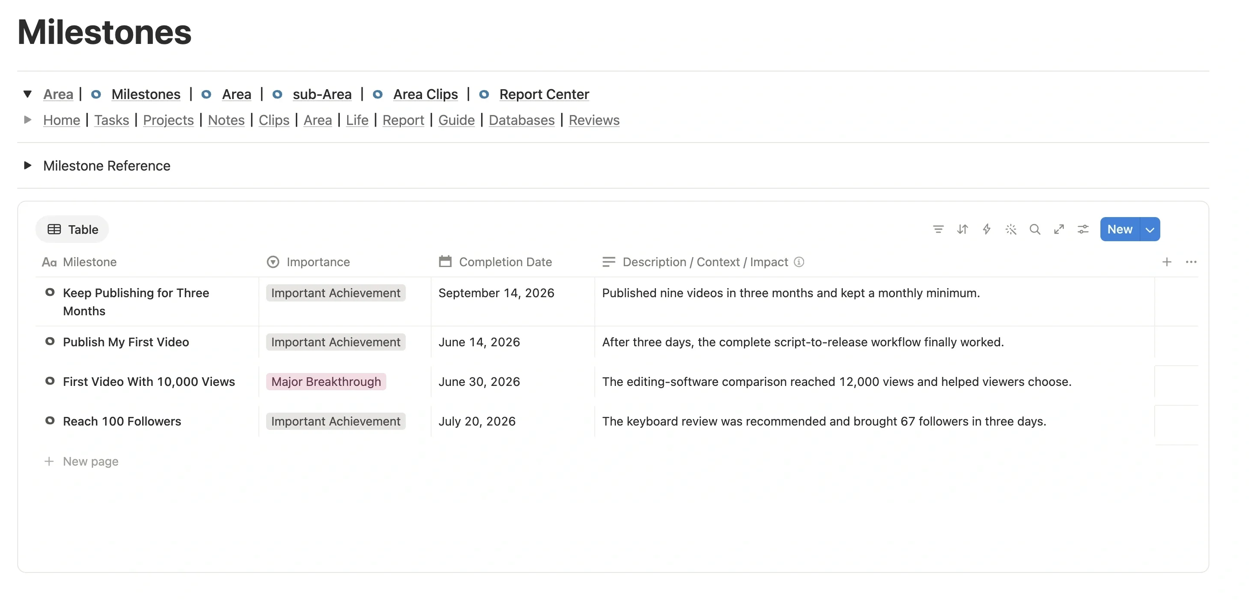Open the database search magnifier icon
Image resolution: width=1249 pixels, height=603 pixels.
click(x=1035, y=229)
